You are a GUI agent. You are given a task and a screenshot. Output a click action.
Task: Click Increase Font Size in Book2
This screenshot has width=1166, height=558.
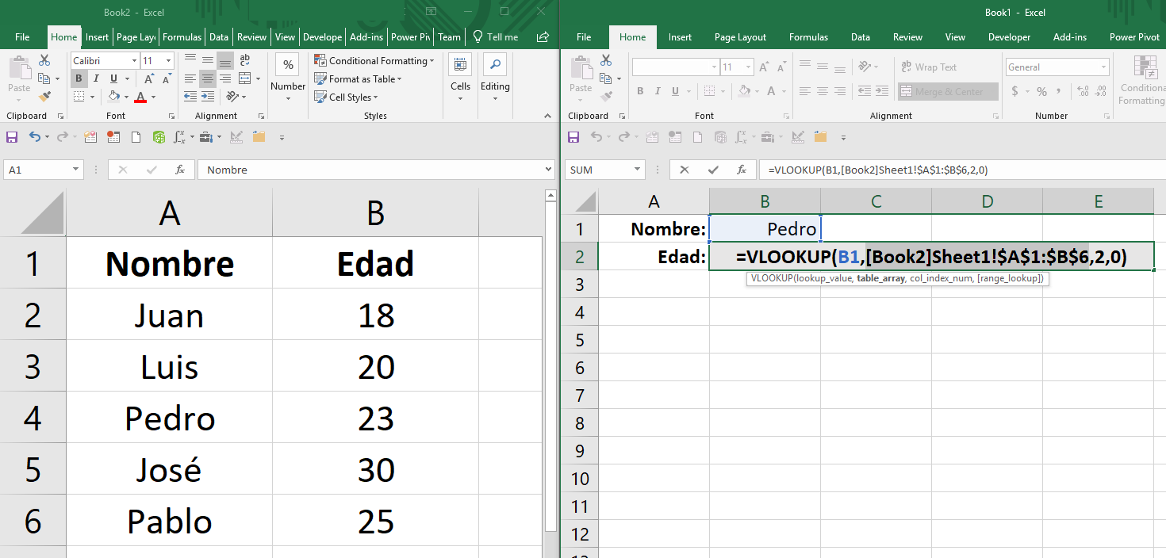pyautogui.click(x=149, y=78)
